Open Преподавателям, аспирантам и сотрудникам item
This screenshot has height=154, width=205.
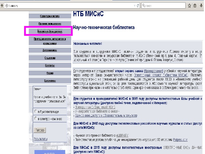point(50,41)
